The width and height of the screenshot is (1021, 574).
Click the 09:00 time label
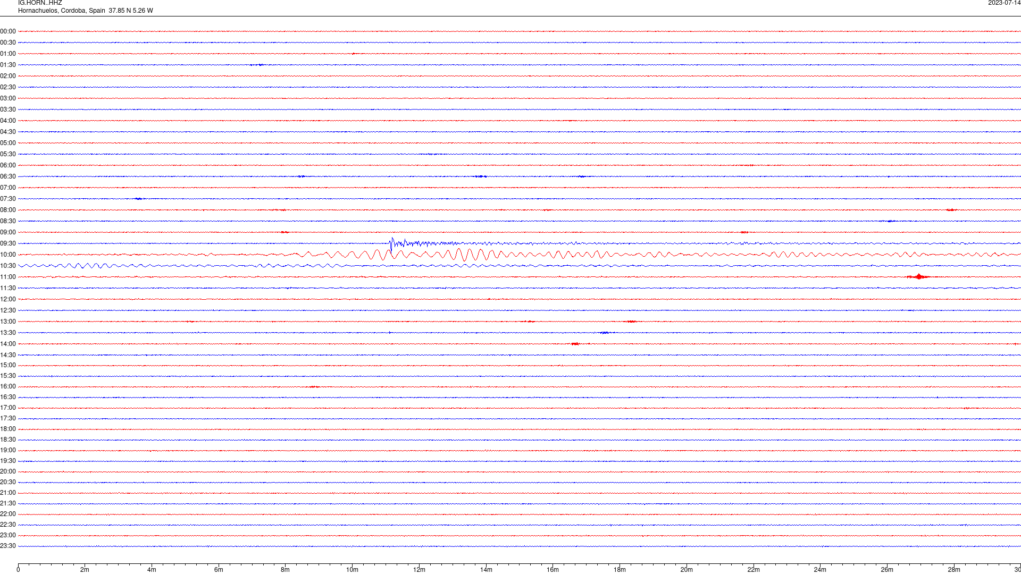point(8,232)
